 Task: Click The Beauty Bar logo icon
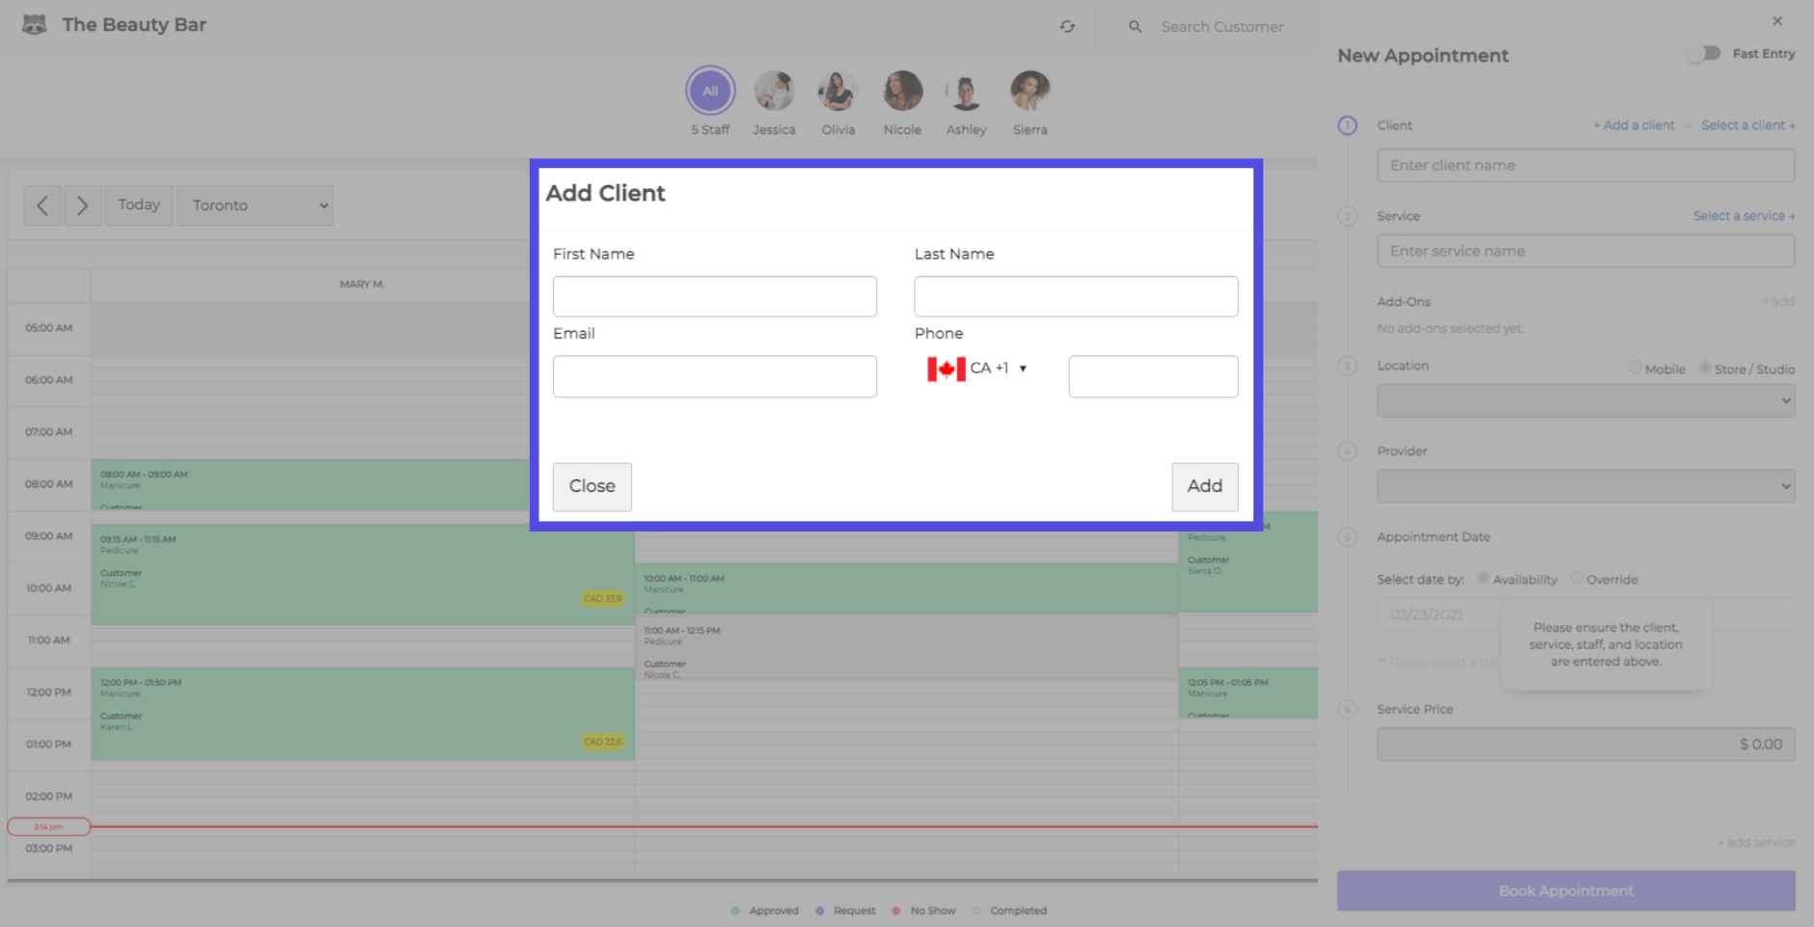[35, 25]
